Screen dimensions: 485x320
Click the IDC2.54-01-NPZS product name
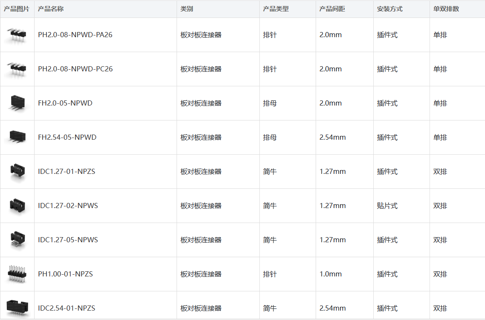(66, 308)
